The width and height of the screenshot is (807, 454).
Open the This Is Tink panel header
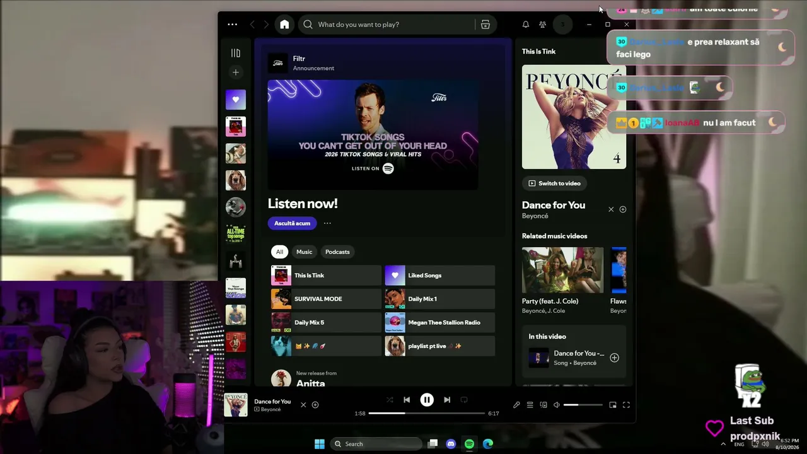[538, 52]
